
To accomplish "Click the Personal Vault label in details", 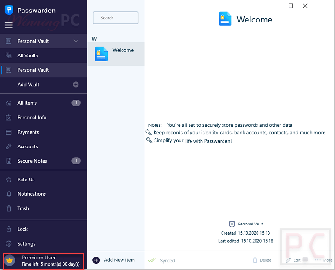I will [250, 224].
